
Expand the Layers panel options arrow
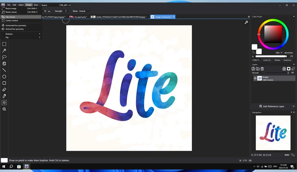(x=294, y=64)
